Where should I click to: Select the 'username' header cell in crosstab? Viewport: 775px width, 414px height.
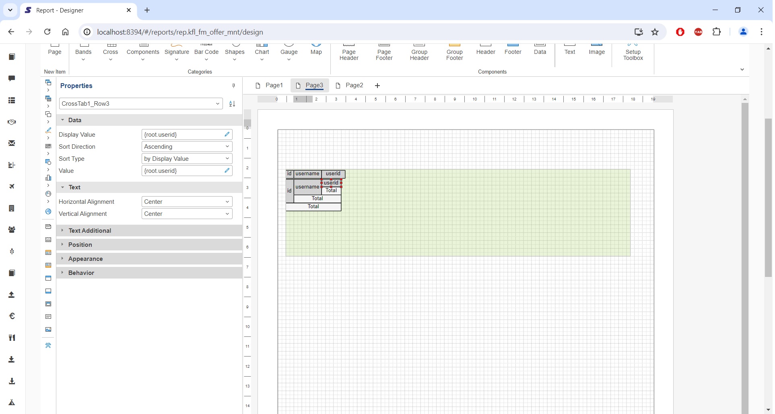(x=307, y=174)
